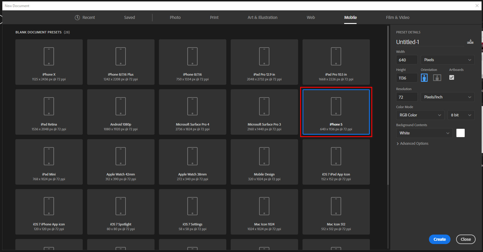Switch to the Recent tab
The height and width of the screenshot is (252, 483).
(x=85, y=17)
